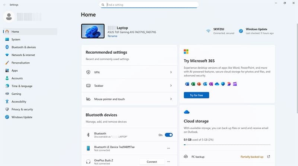Go to Bluetooth & devices section
Screen dimensions: 298x166
30,47
